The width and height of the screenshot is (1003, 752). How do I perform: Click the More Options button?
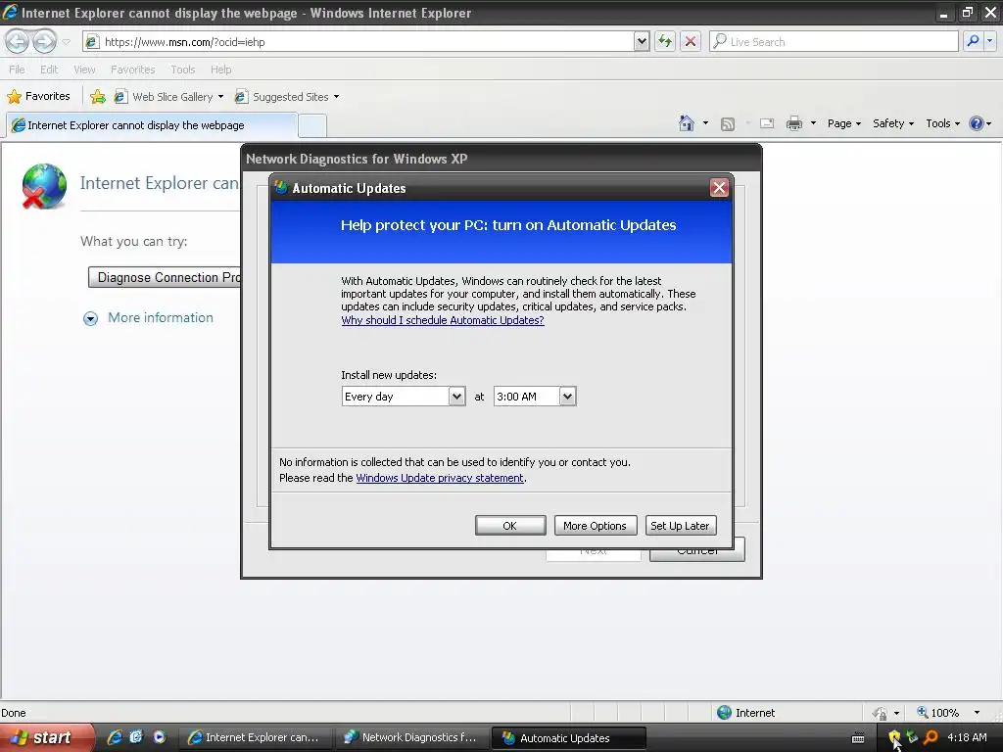coord(595,526)
